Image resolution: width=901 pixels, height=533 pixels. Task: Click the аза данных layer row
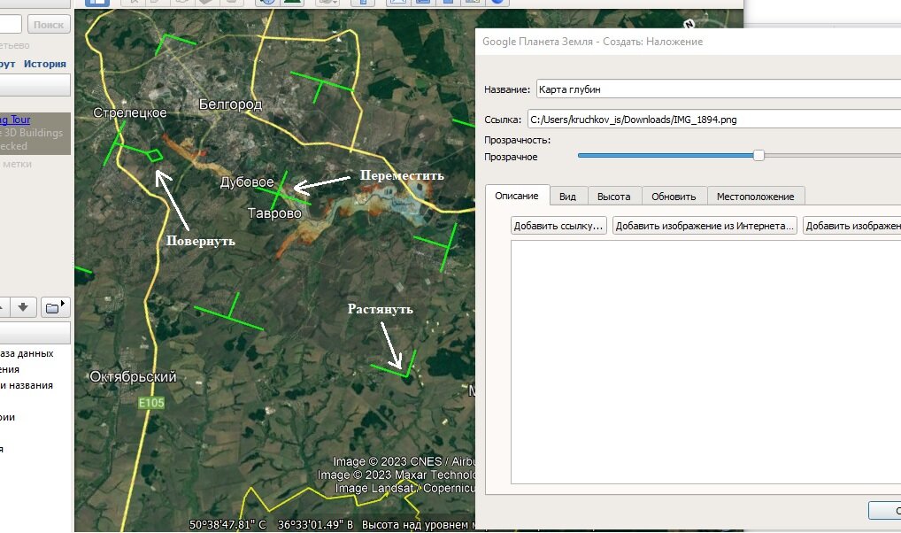coord(27,353)
